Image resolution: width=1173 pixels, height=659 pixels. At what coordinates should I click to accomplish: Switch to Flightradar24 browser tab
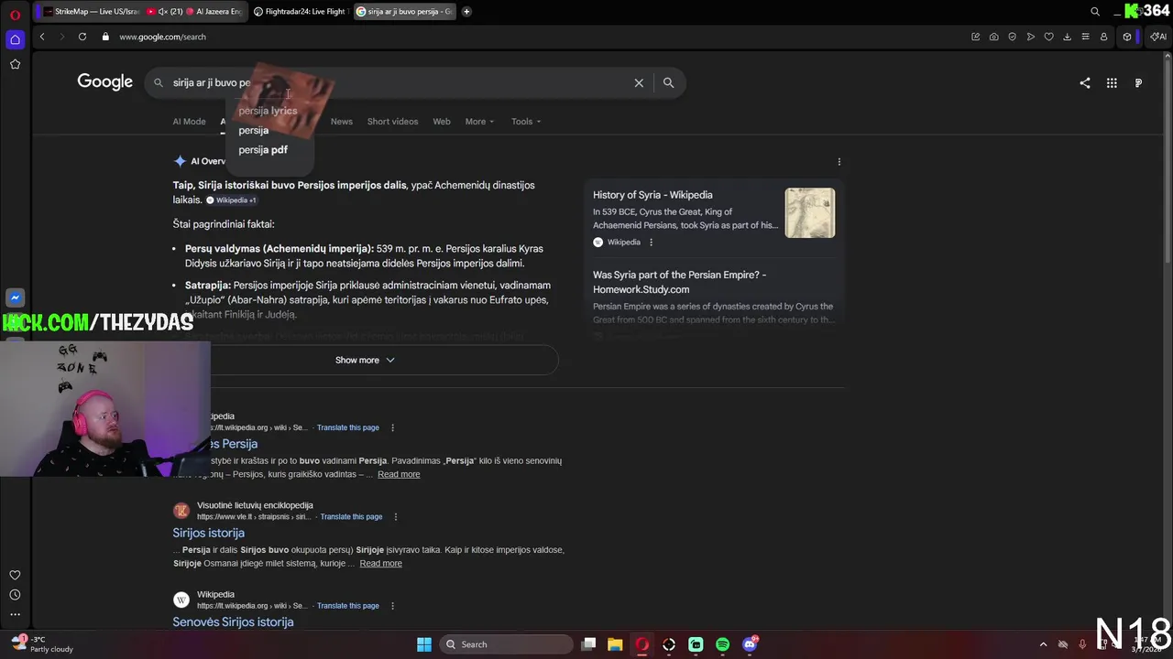[300, 12]
